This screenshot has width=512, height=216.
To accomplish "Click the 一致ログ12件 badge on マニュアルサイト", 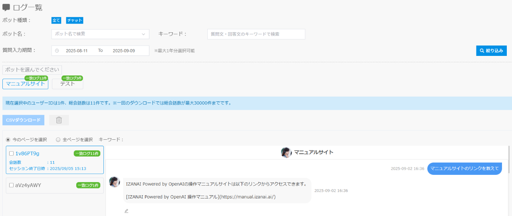I will tap(36, 78).
